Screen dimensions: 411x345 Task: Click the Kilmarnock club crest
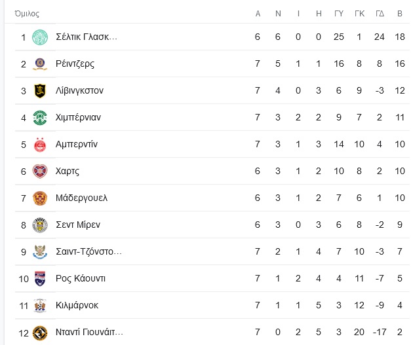[40, 306]
